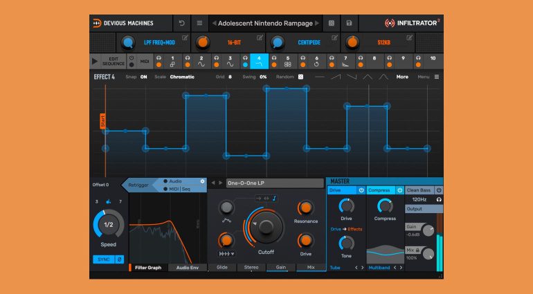The image size is (533, 294).
Task: Switch to previous Tube drive type
Action: (356, 268)
